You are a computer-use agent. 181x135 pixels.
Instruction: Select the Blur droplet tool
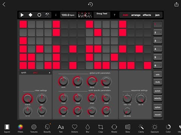coord(87,128)
